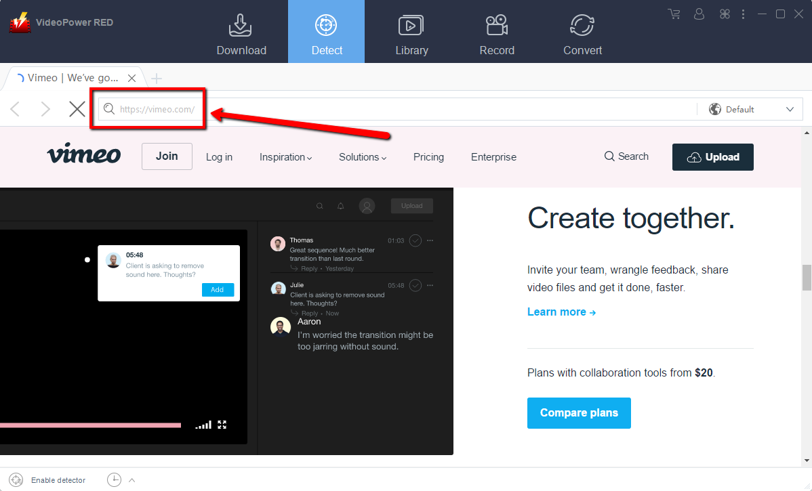812x491 pixels.
Task: Click the pink video progress bar
Action: pos(92,425)
